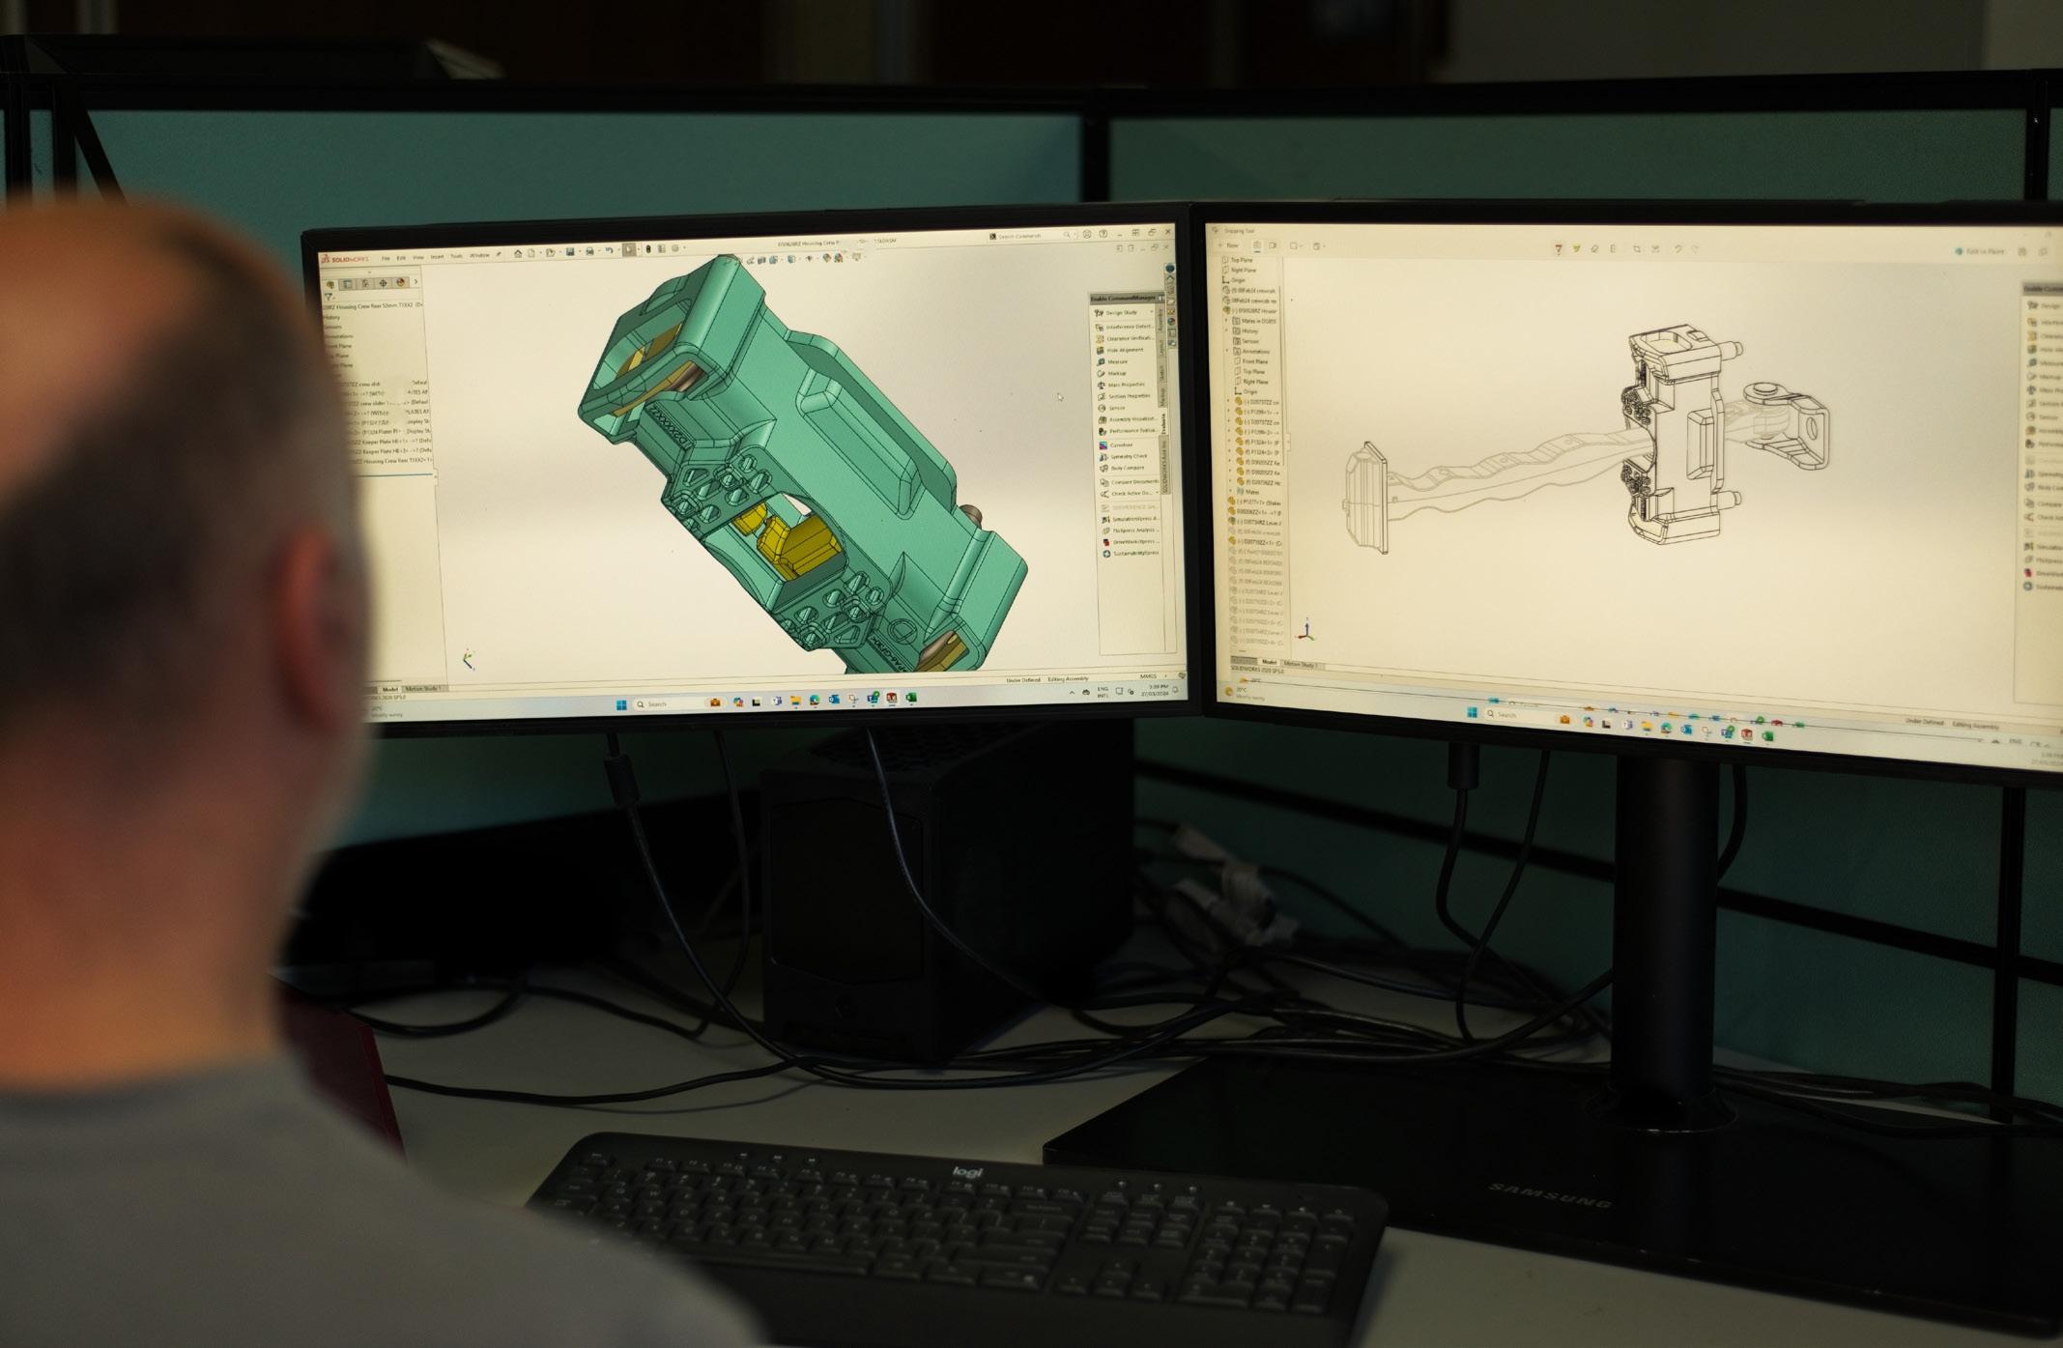2063x1348 pixels.
Task: Select the Curvature display tool
Action: pyautogui.click(x=1120, y=445)
